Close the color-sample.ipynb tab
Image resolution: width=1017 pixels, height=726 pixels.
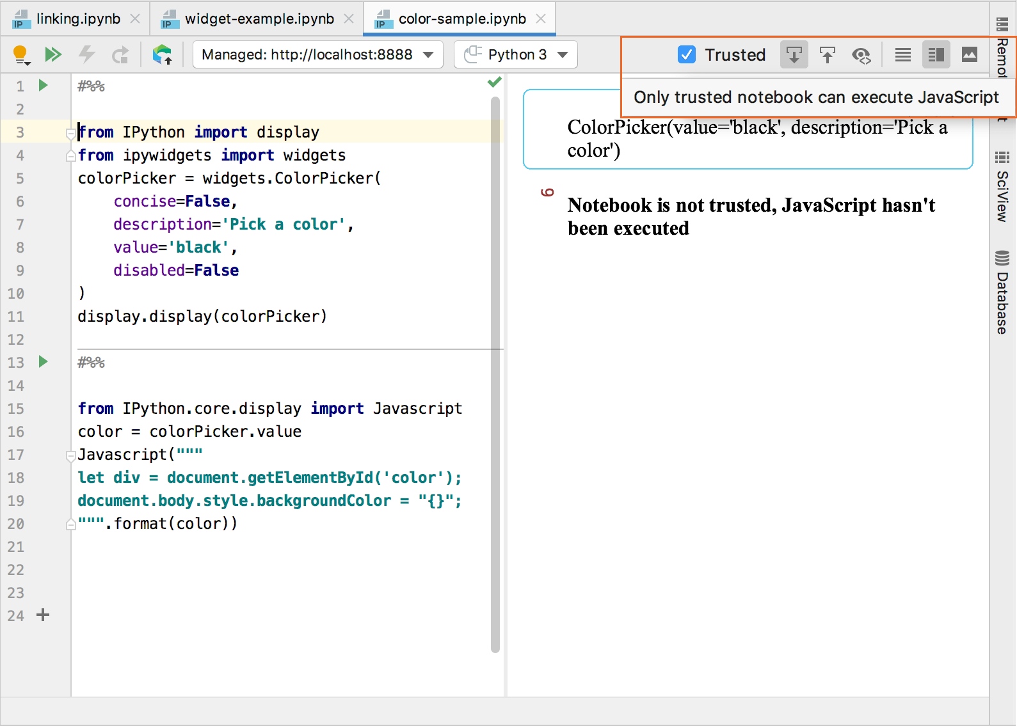click(x=541, y=19)
